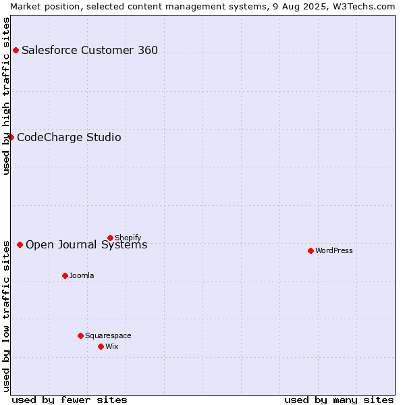Click the 'used by low traffic sites' axis label
Screen dimensions: 405x405
5,317
